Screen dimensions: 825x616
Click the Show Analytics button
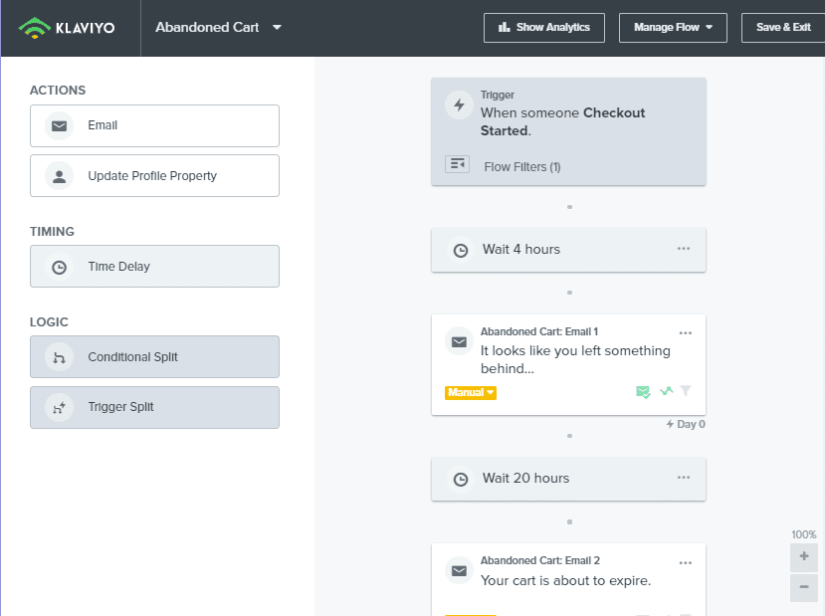pos(544,28)
